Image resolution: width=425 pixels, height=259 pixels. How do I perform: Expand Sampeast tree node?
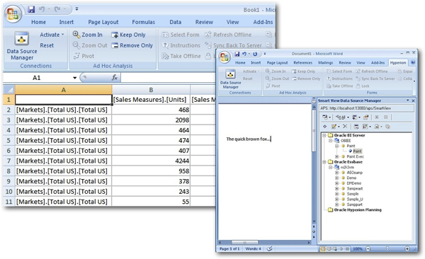(x=336, y=188)
